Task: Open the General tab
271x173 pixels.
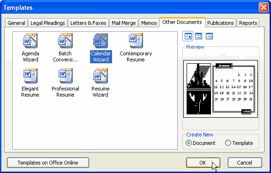Action: (x=16, y=23)
